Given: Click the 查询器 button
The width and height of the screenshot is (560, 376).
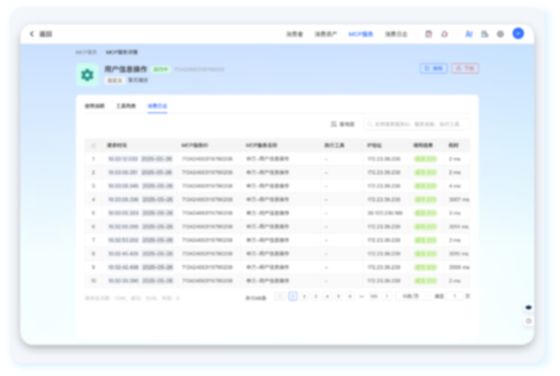Looking at the screenshot, I should pyautogui.click(x=343, y=124).
